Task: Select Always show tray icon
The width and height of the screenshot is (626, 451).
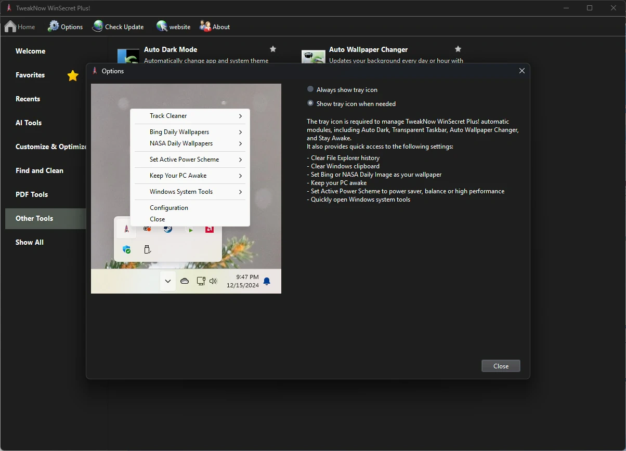Action: [310, 89]
